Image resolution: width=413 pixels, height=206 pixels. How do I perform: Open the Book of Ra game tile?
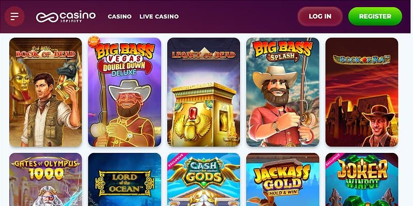362,92
